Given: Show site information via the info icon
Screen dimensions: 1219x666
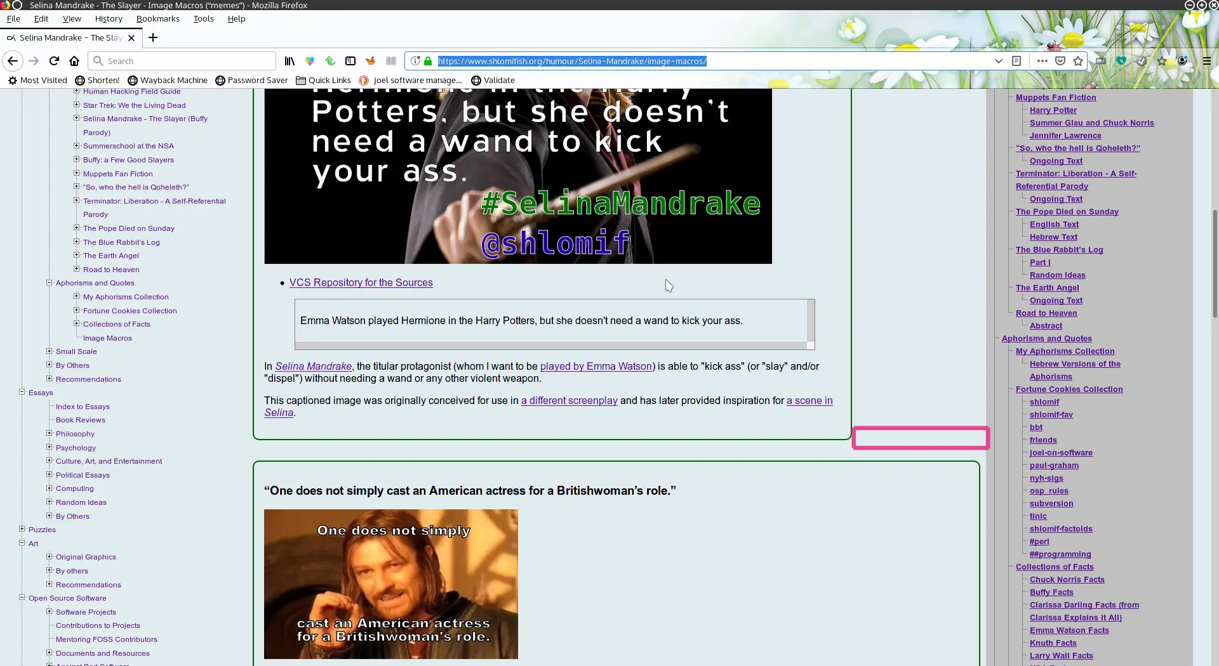Looking at the screenshot, I should (415, 61).
